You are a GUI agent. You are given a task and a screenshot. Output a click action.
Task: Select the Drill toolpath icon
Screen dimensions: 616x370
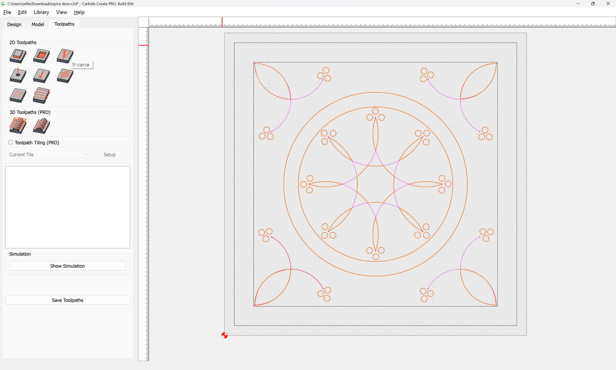tap(18, 76)
